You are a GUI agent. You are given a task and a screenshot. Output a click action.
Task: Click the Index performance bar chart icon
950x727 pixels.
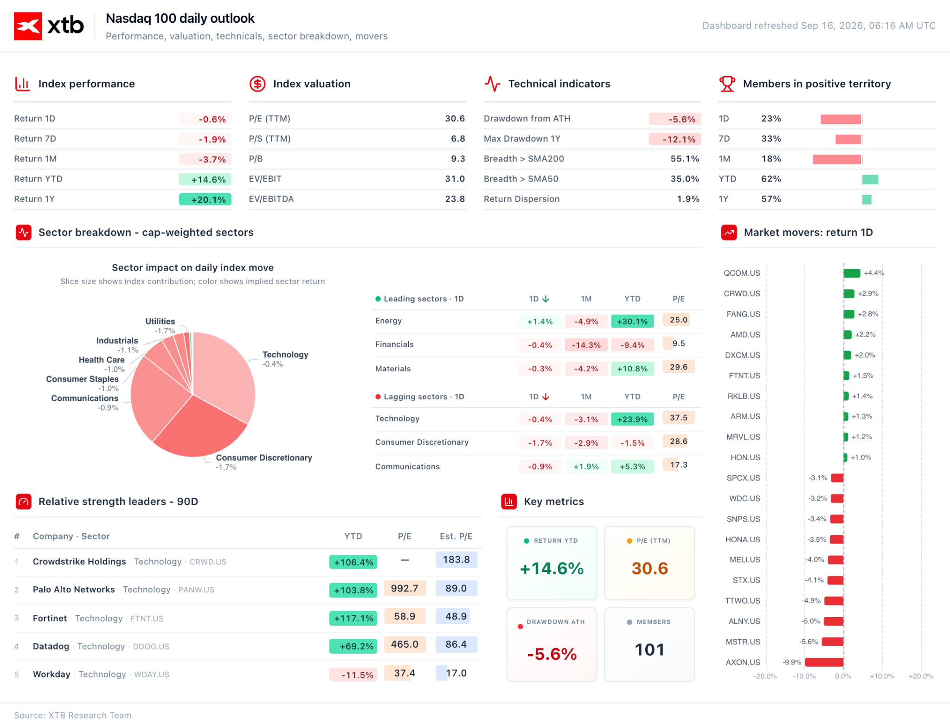tap(22, 84)
